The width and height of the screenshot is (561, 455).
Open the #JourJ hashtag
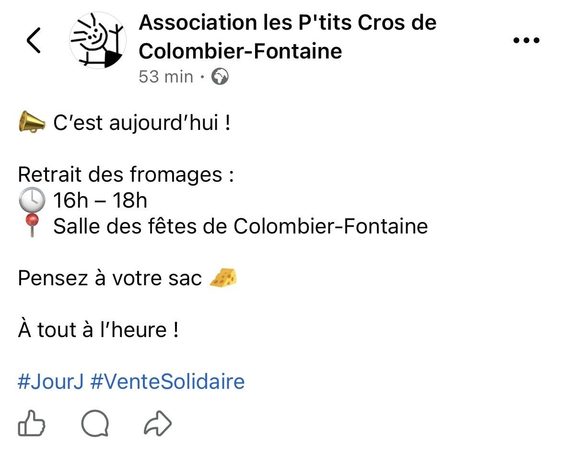pos(50,382)
